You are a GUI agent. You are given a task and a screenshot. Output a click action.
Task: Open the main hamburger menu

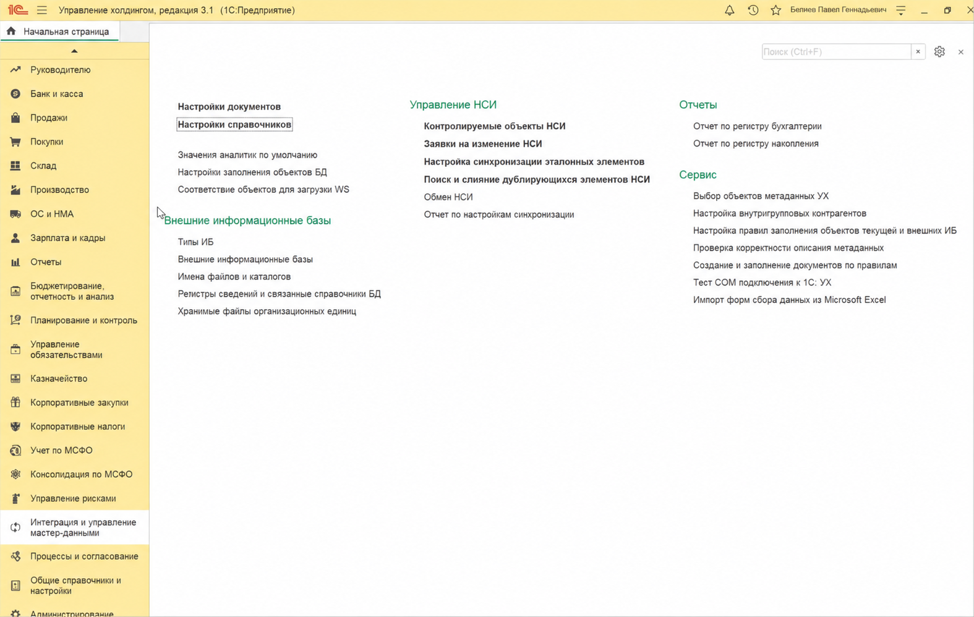click(x=41, y=10)
